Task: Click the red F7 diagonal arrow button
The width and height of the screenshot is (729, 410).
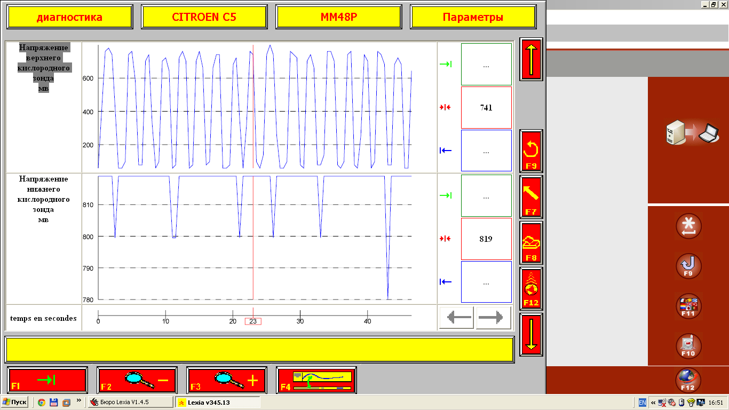Action: tap(531, 197)
